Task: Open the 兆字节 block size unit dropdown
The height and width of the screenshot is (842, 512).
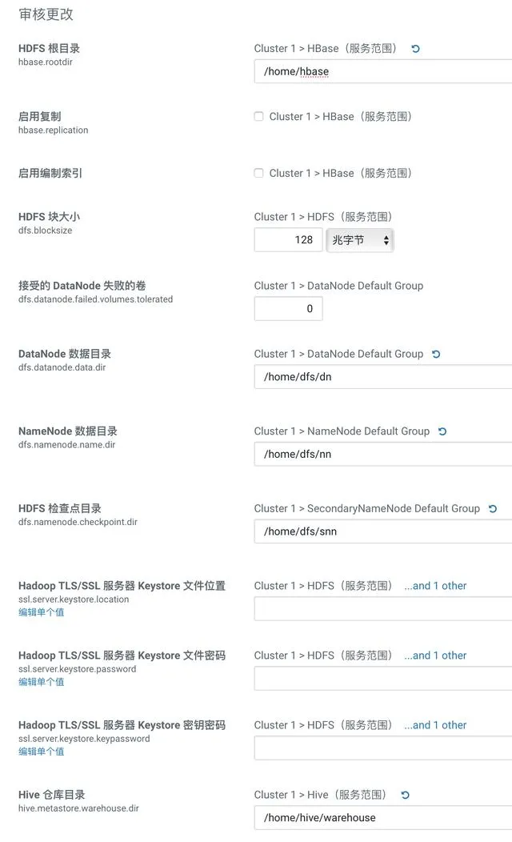Action: coord(360,240)
